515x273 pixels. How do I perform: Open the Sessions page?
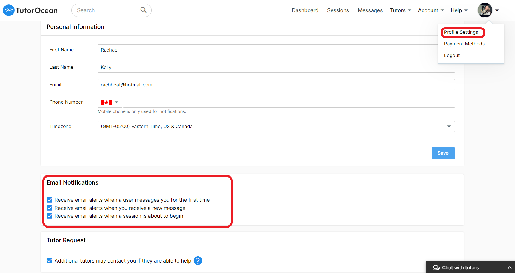338,10
